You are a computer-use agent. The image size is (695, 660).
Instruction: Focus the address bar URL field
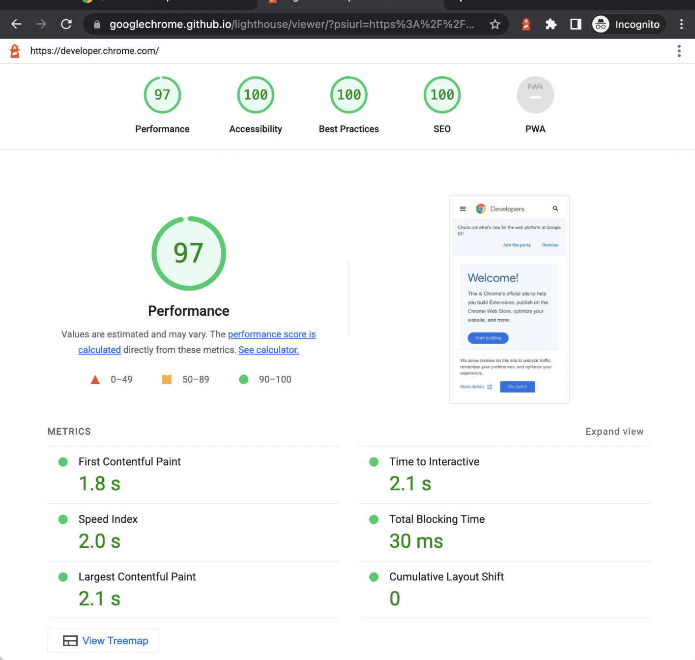point(290,24)
